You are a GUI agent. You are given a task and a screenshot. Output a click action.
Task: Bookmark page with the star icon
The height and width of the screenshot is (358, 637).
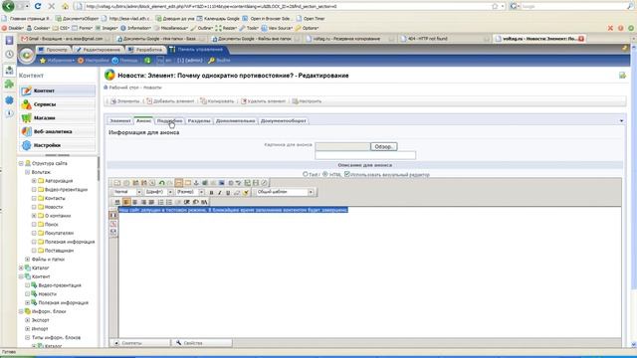495,6
